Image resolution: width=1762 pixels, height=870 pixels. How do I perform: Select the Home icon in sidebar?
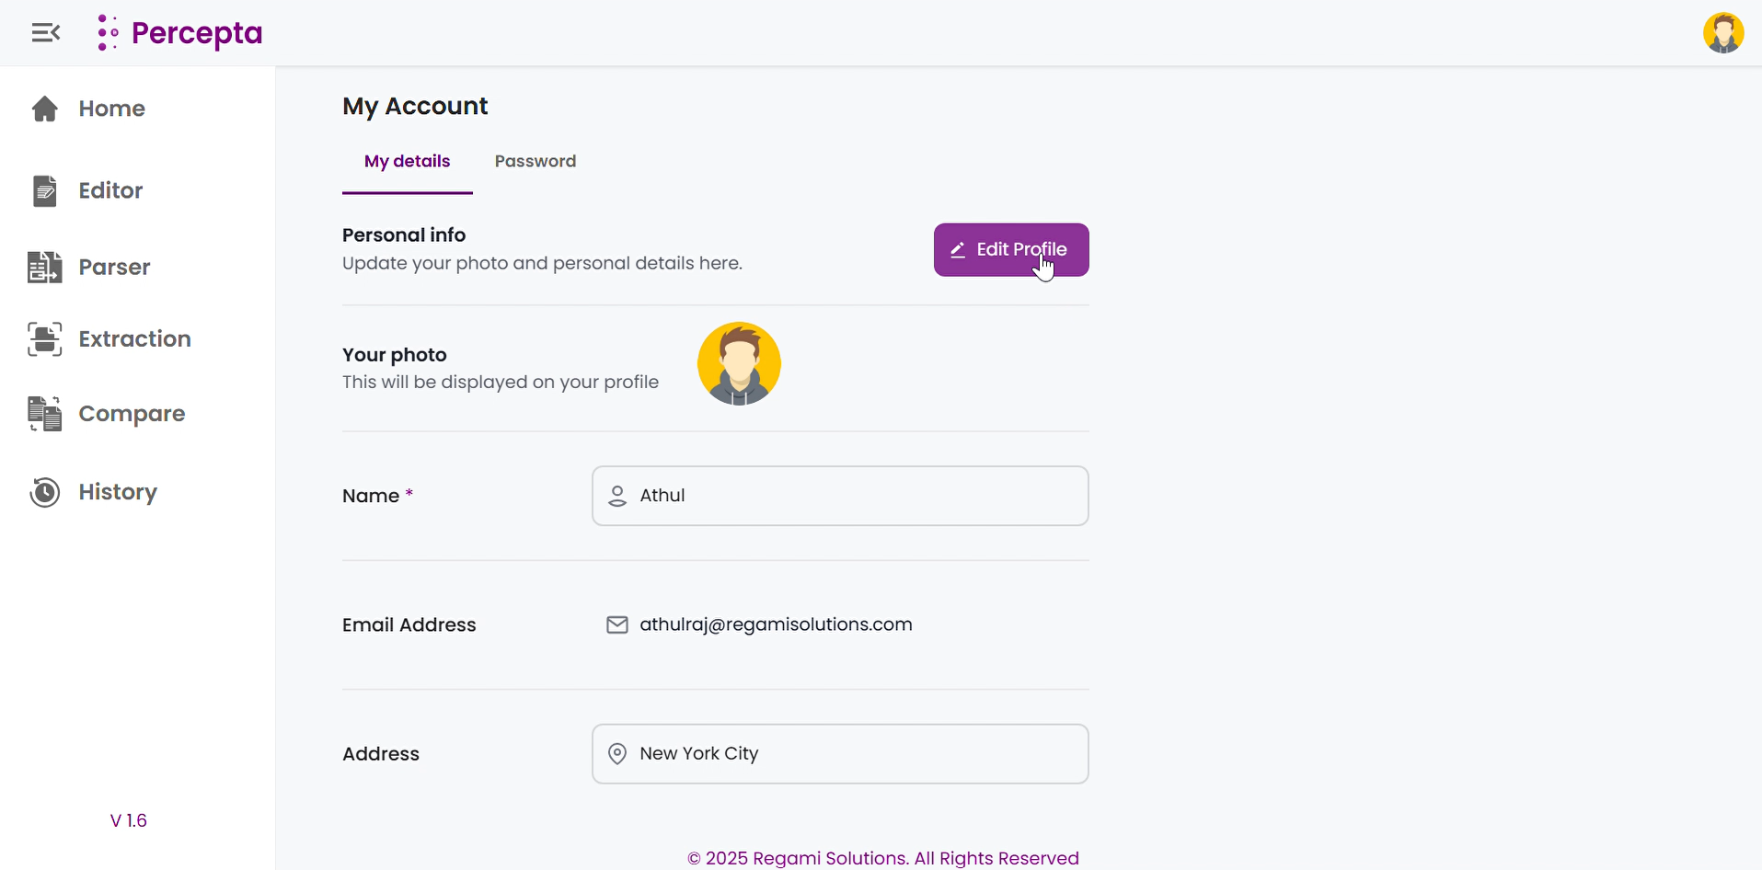pyautogui.click(x=44, y=109)
